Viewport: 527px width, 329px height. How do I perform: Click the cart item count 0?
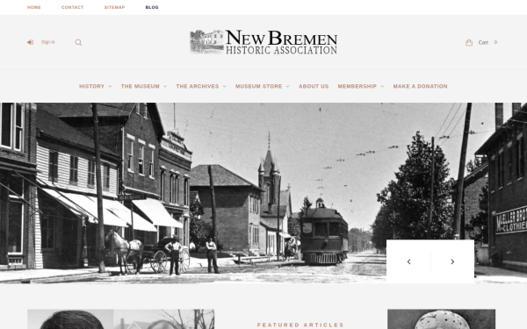[x=495, y=42]
